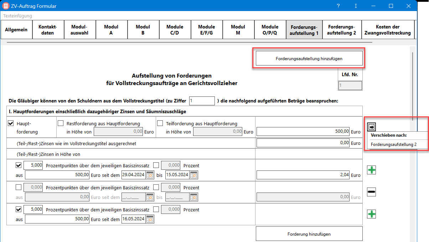Click the green plus icon beside 16.05.2024 row
Viewport: 429px width, 242px height.
[371, 214]
